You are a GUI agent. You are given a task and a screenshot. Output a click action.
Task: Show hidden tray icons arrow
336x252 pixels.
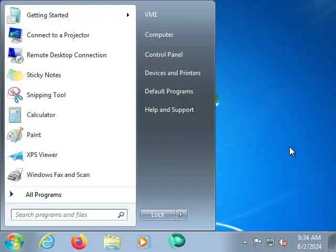(245, 243)
